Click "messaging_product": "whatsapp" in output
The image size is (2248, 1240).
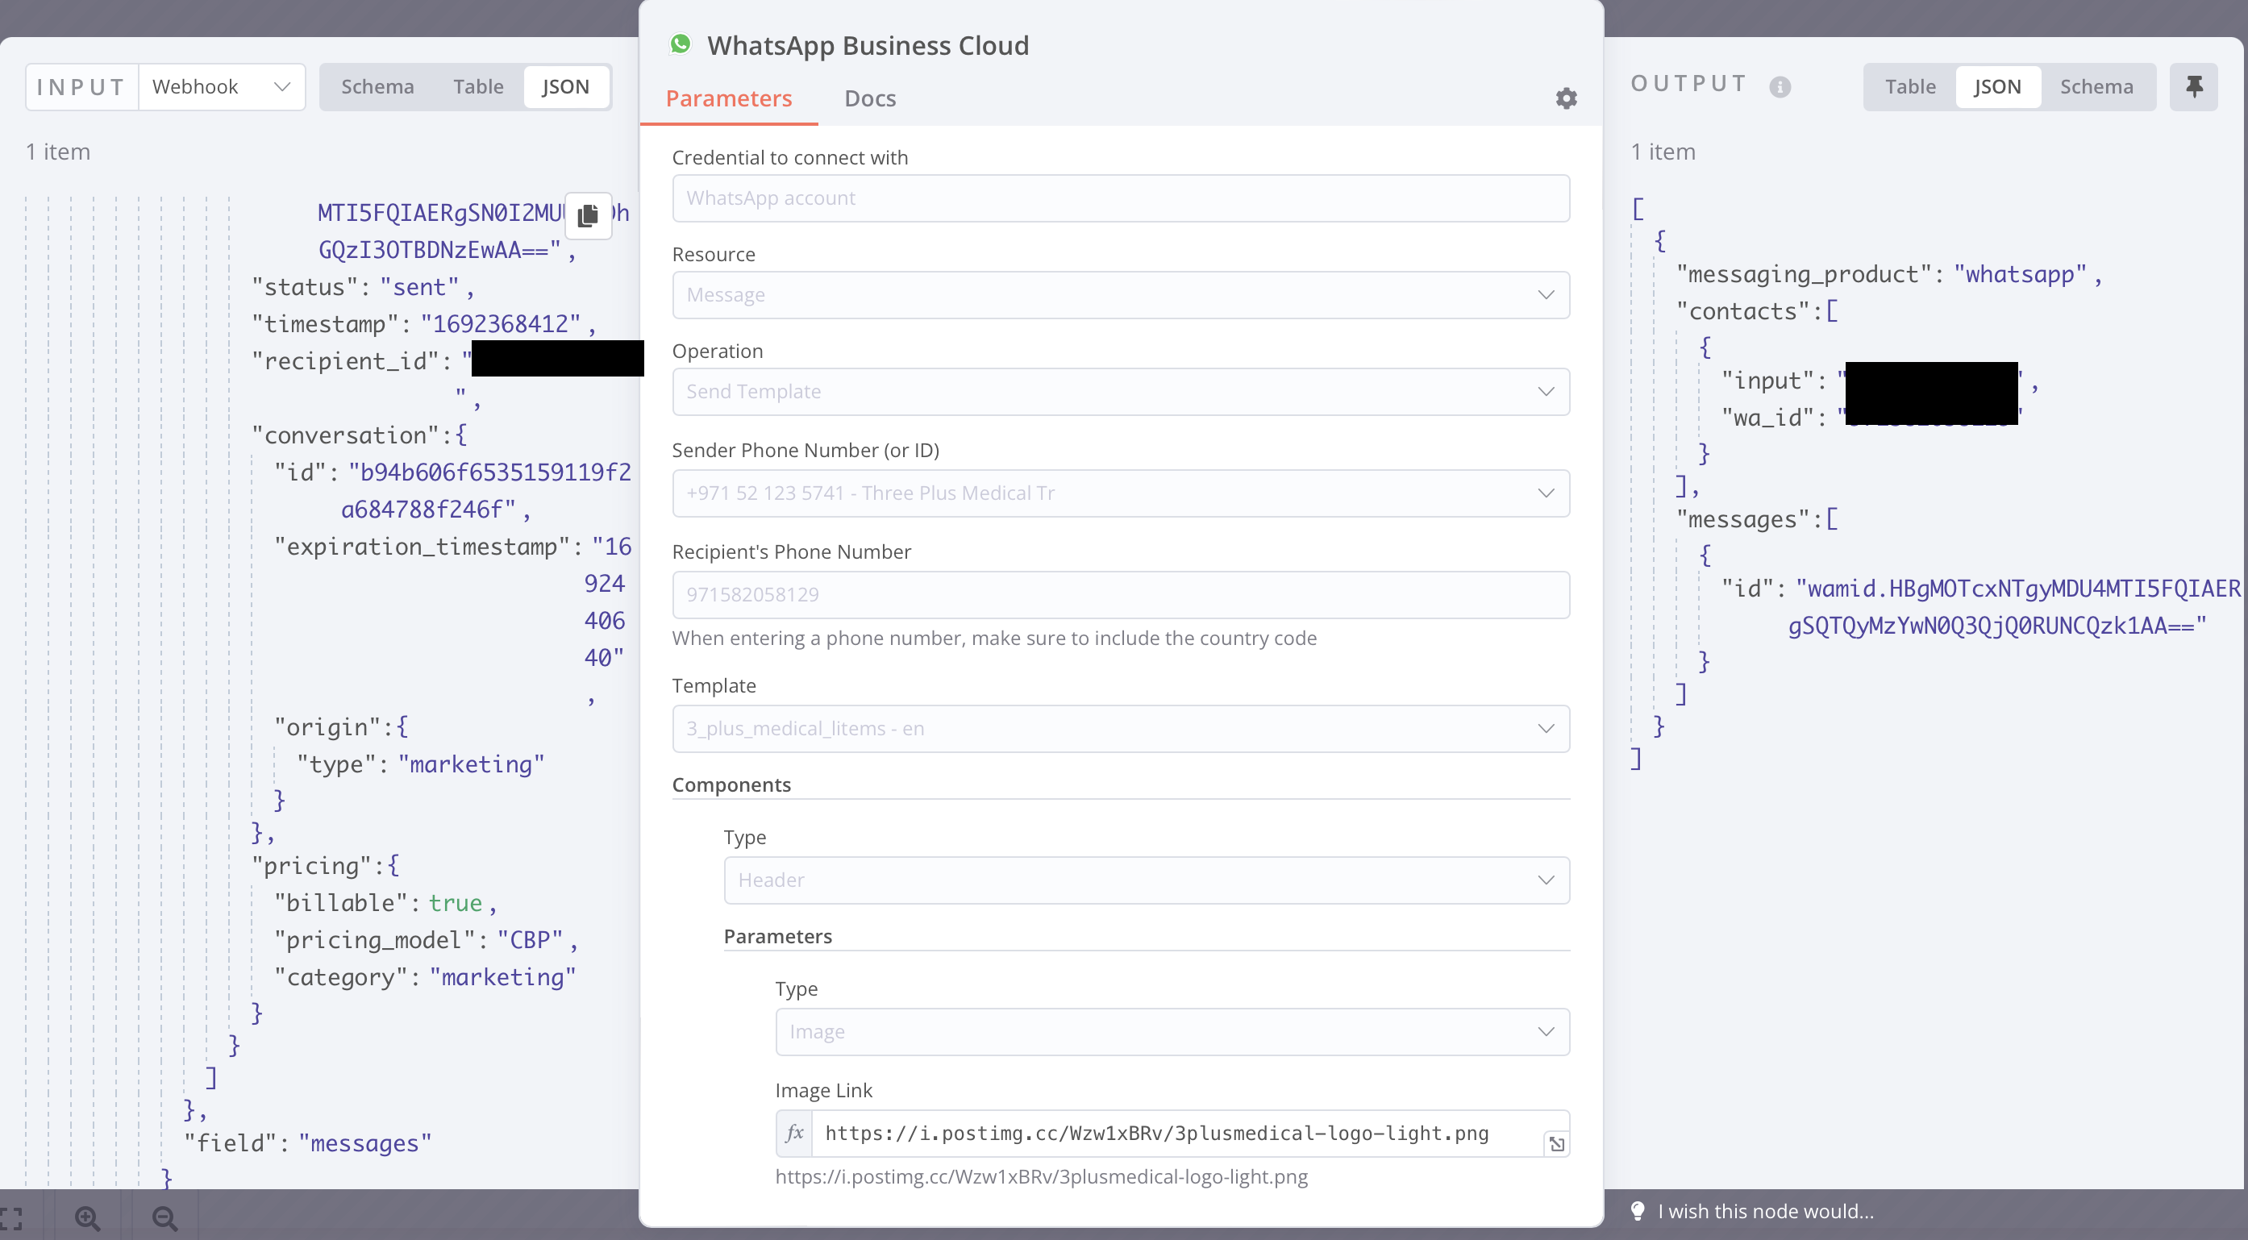[1889, 274]
